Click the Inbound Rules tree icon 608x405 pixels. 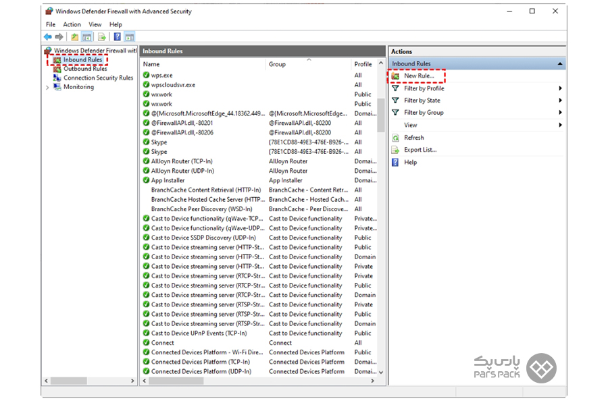click(57, 60)
